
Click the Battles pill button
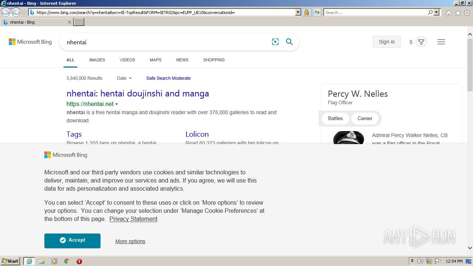point(335,118)
